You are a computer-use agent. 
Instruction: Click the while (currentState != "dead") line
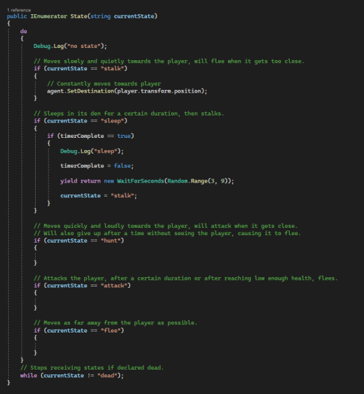pos(72,376)
